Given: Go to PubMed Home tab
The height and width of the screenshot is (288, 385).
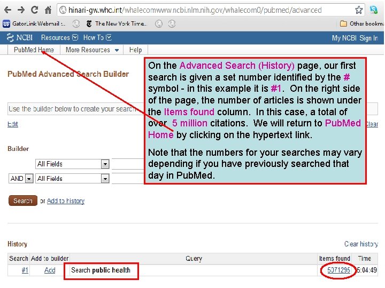Looking at the screenshot, I should pos(34,50).
